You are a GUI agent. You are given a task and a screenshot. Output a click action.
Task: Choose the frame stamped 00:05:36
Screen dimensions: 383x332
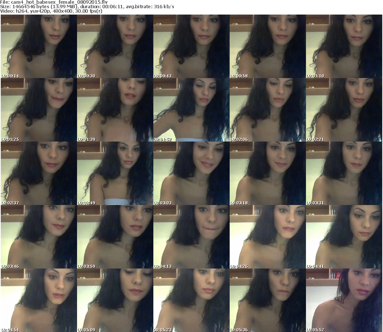(x=268, y=300)
